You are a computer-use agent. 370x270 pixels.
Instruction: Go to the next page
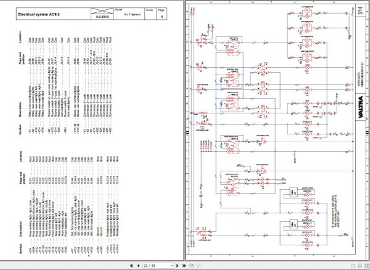click(178, 266)
